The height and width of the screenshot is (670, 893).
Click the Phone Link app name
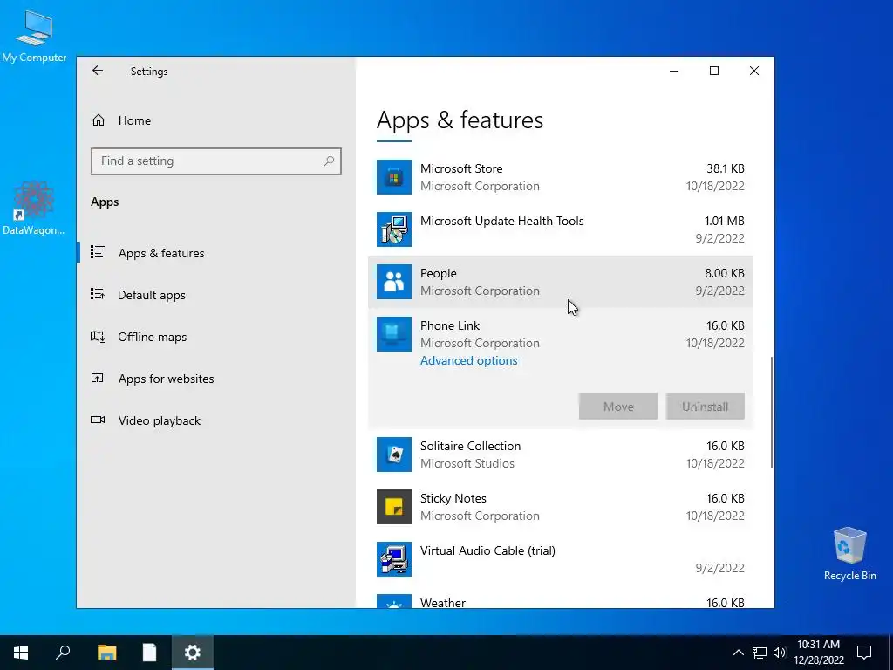point(450,326)
